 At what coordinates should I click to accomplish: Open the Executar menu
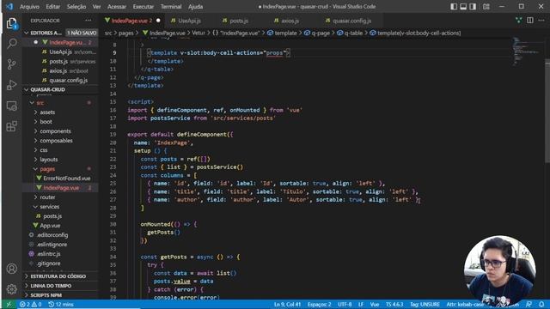(x=144, y=7)
